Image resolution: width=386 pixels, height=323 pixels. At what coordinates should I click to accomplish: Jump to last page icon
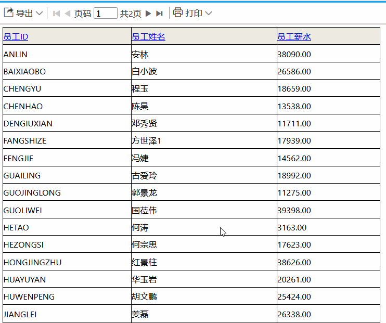point(159,14)
